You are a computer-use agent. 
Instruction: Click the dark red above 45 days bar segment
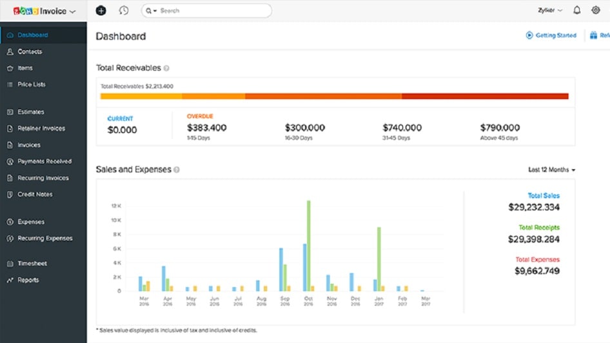click(485, 97)
